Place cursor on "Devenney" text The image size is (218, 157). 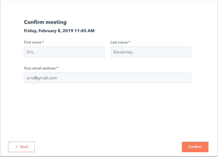[x=123, y=52]
